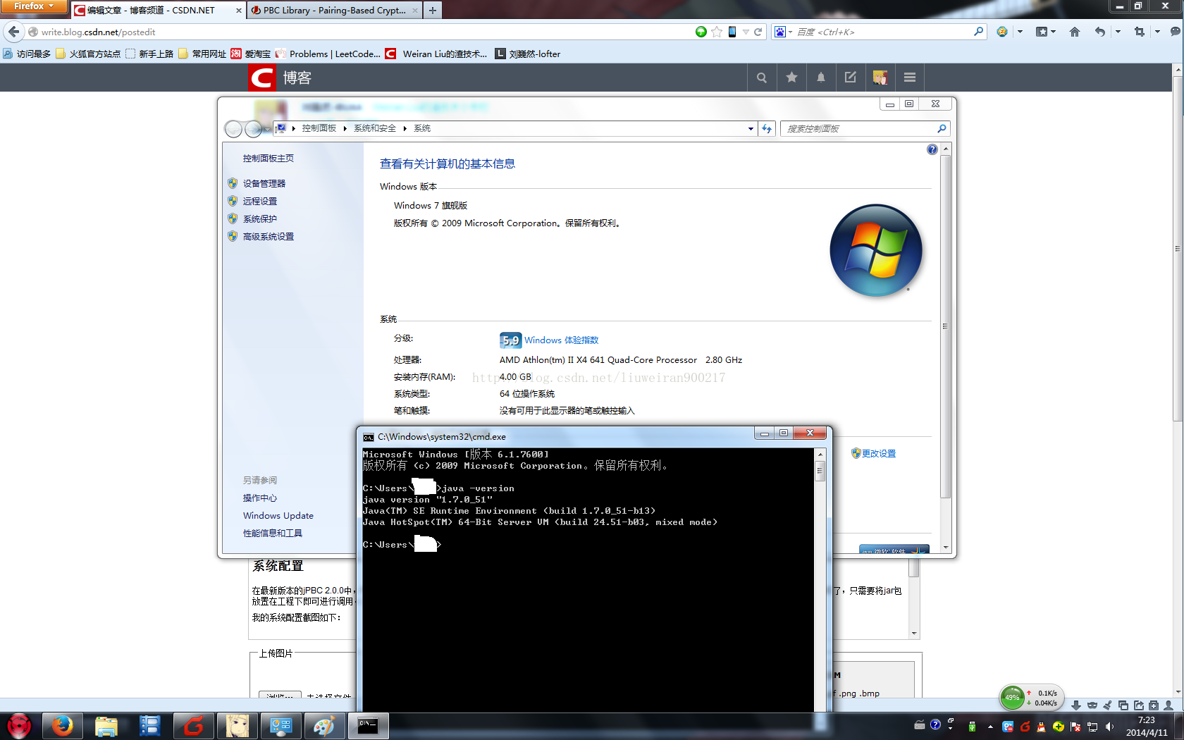Open the CSDN user avatar menu
The image size is (1184, 740).
pos(880,78)
